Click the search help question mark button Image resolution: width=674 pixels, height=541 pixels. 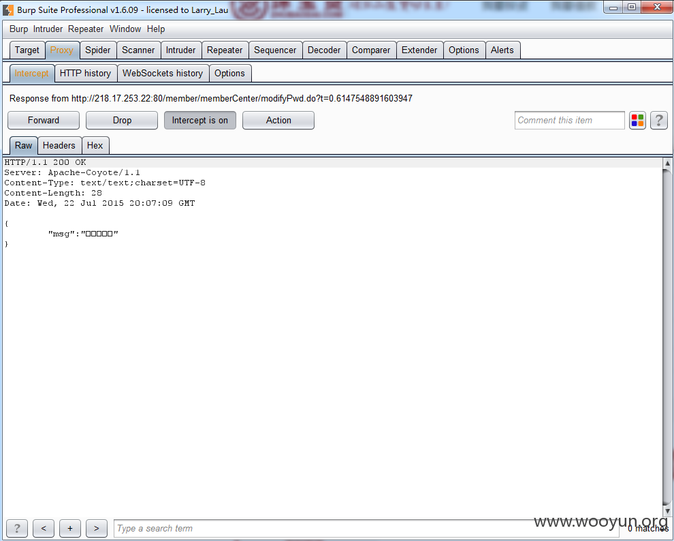tap(17, 528)
